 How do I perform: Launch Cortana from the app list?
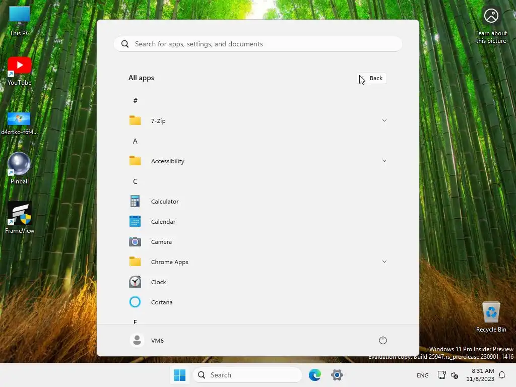point(257,302)
